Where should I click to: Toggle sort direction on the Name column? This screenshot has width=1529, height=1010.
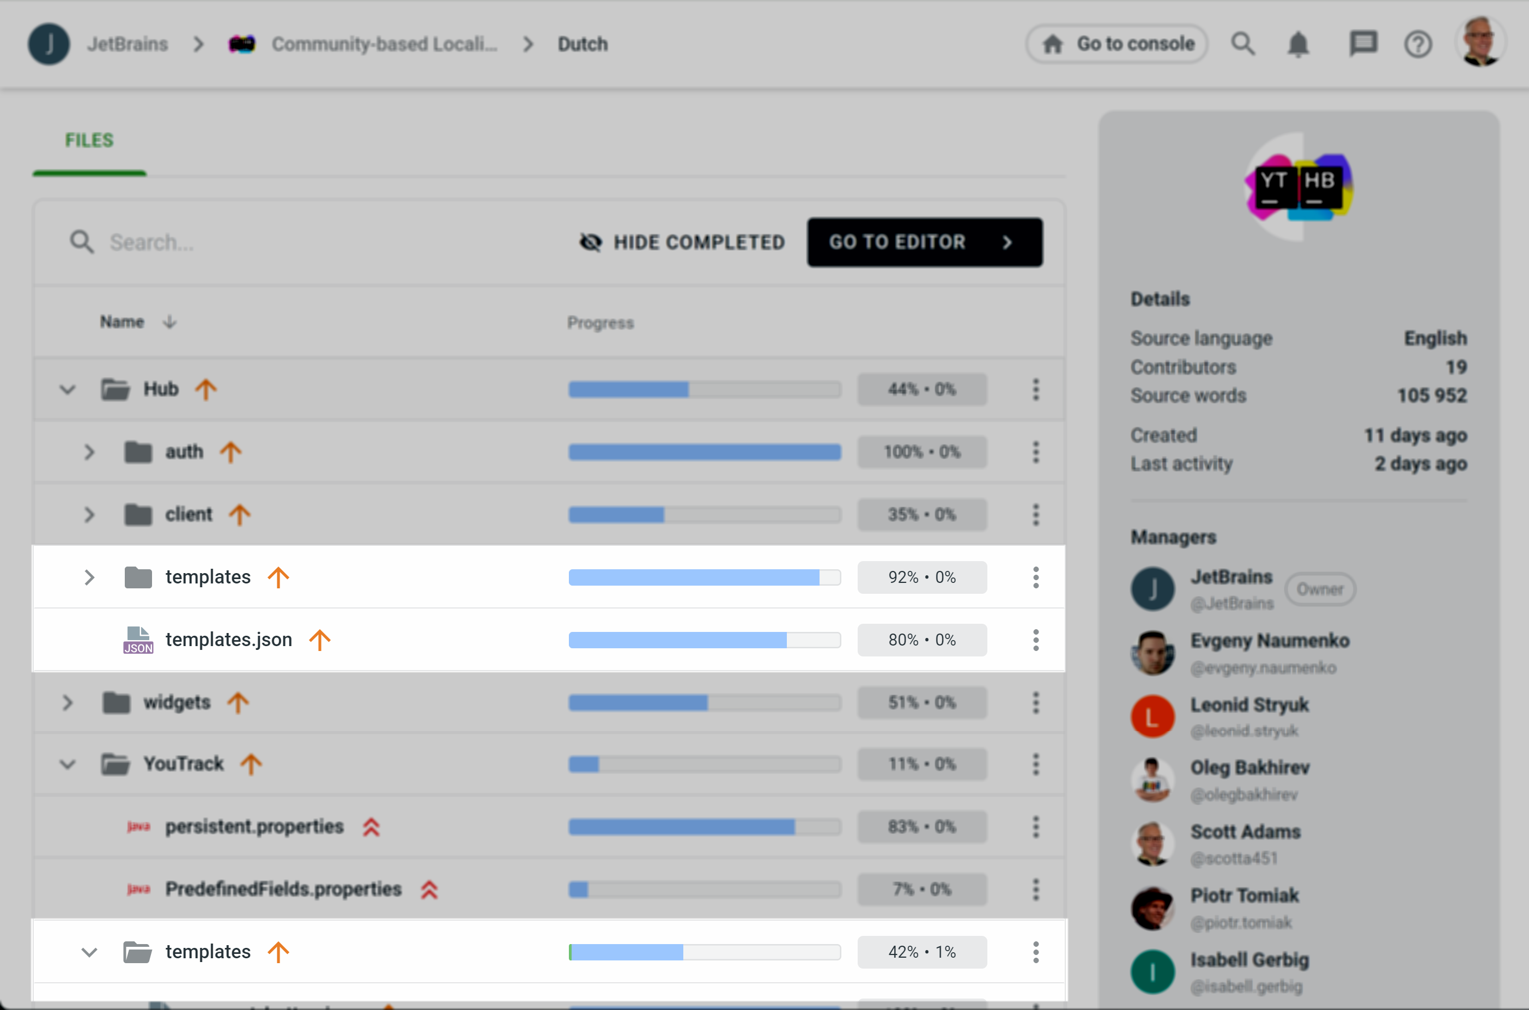coord(169,322)
